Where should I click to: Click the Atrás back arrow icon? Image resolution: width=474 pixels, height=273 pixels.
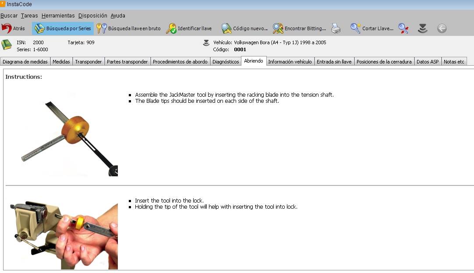[x=6, y=28]
